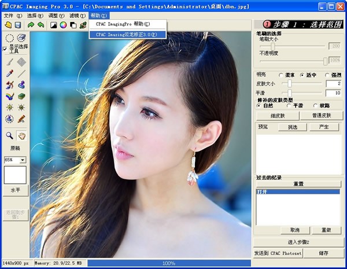
Task: Open the 滤镜 menu
Action: 77,16
